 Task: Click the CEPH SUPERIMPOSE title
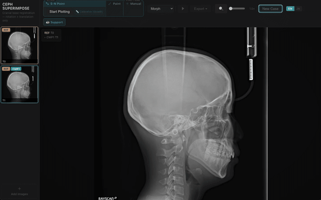(x=16, y=7)
